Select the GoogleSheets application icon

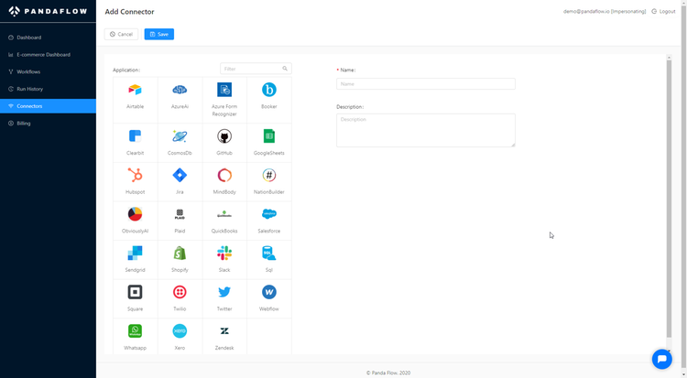pyautogui.click(x=269, y=136)
